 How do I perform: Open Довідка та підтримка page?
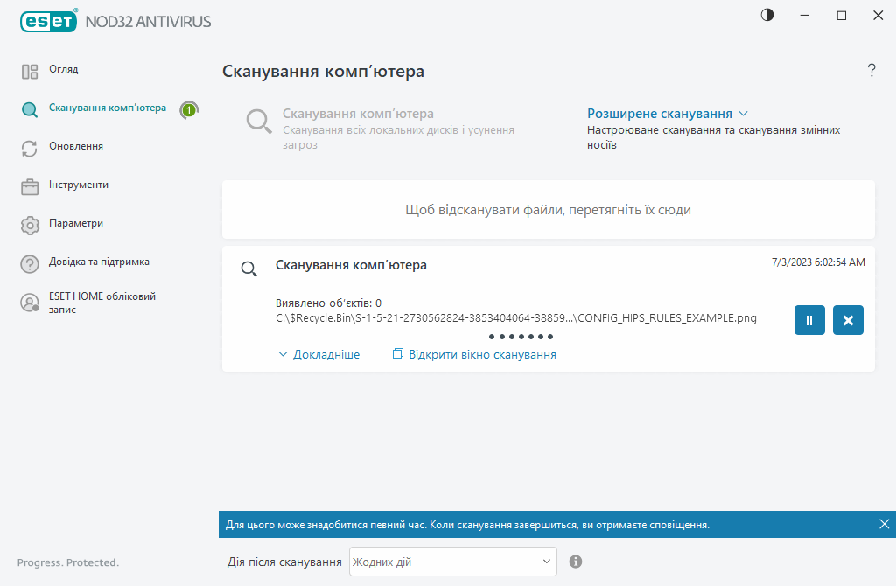[98, 262]
